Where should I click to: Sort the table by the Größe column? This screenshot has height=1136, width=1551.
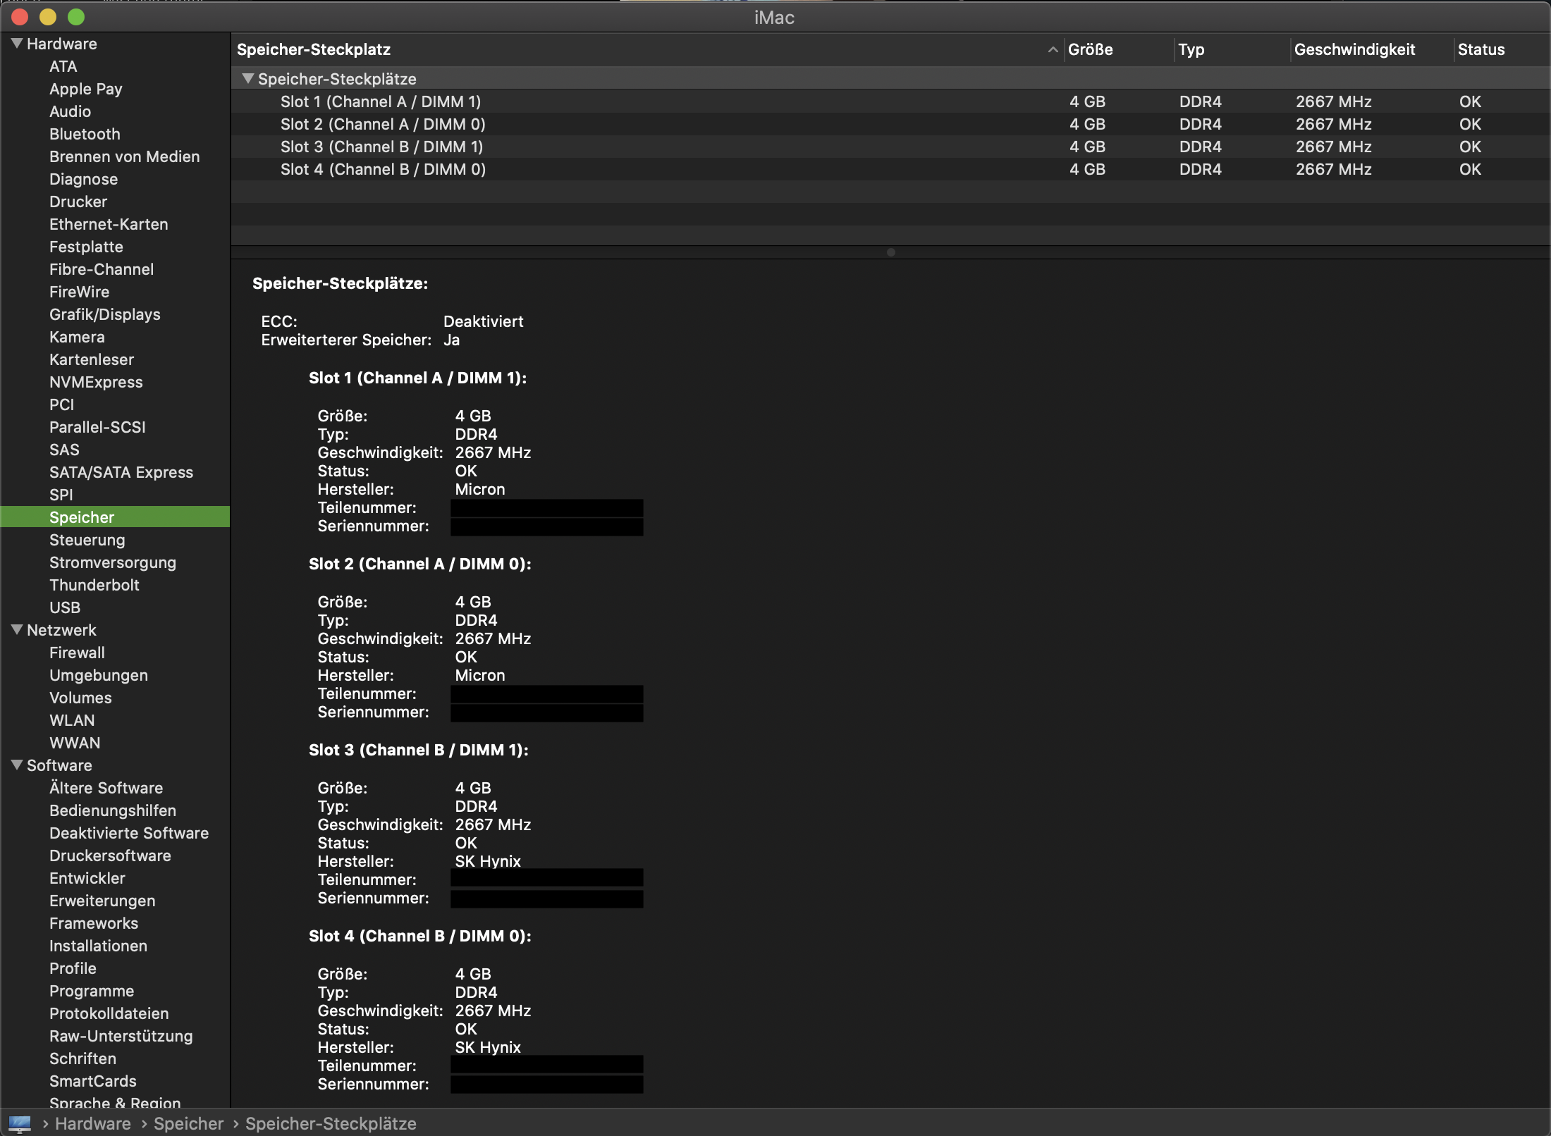tap(1090, 49)
